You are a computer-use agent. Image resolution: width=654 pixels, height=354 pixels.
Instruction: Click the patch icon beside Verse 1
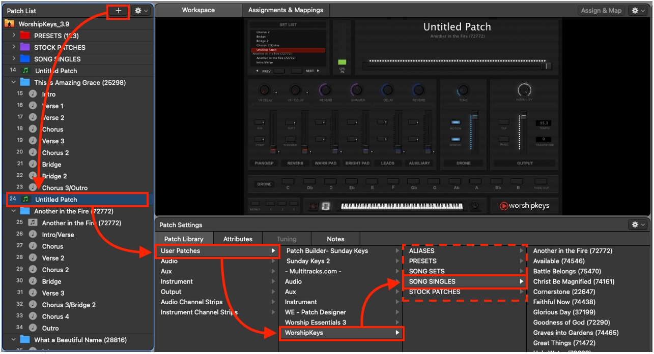(x=33, y=106)
